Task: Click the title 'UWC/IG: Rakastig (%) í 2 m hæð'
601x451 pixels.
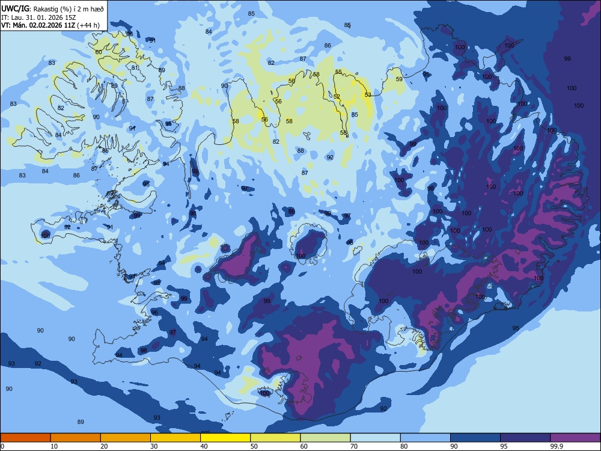Action: (x=52, y=9)
